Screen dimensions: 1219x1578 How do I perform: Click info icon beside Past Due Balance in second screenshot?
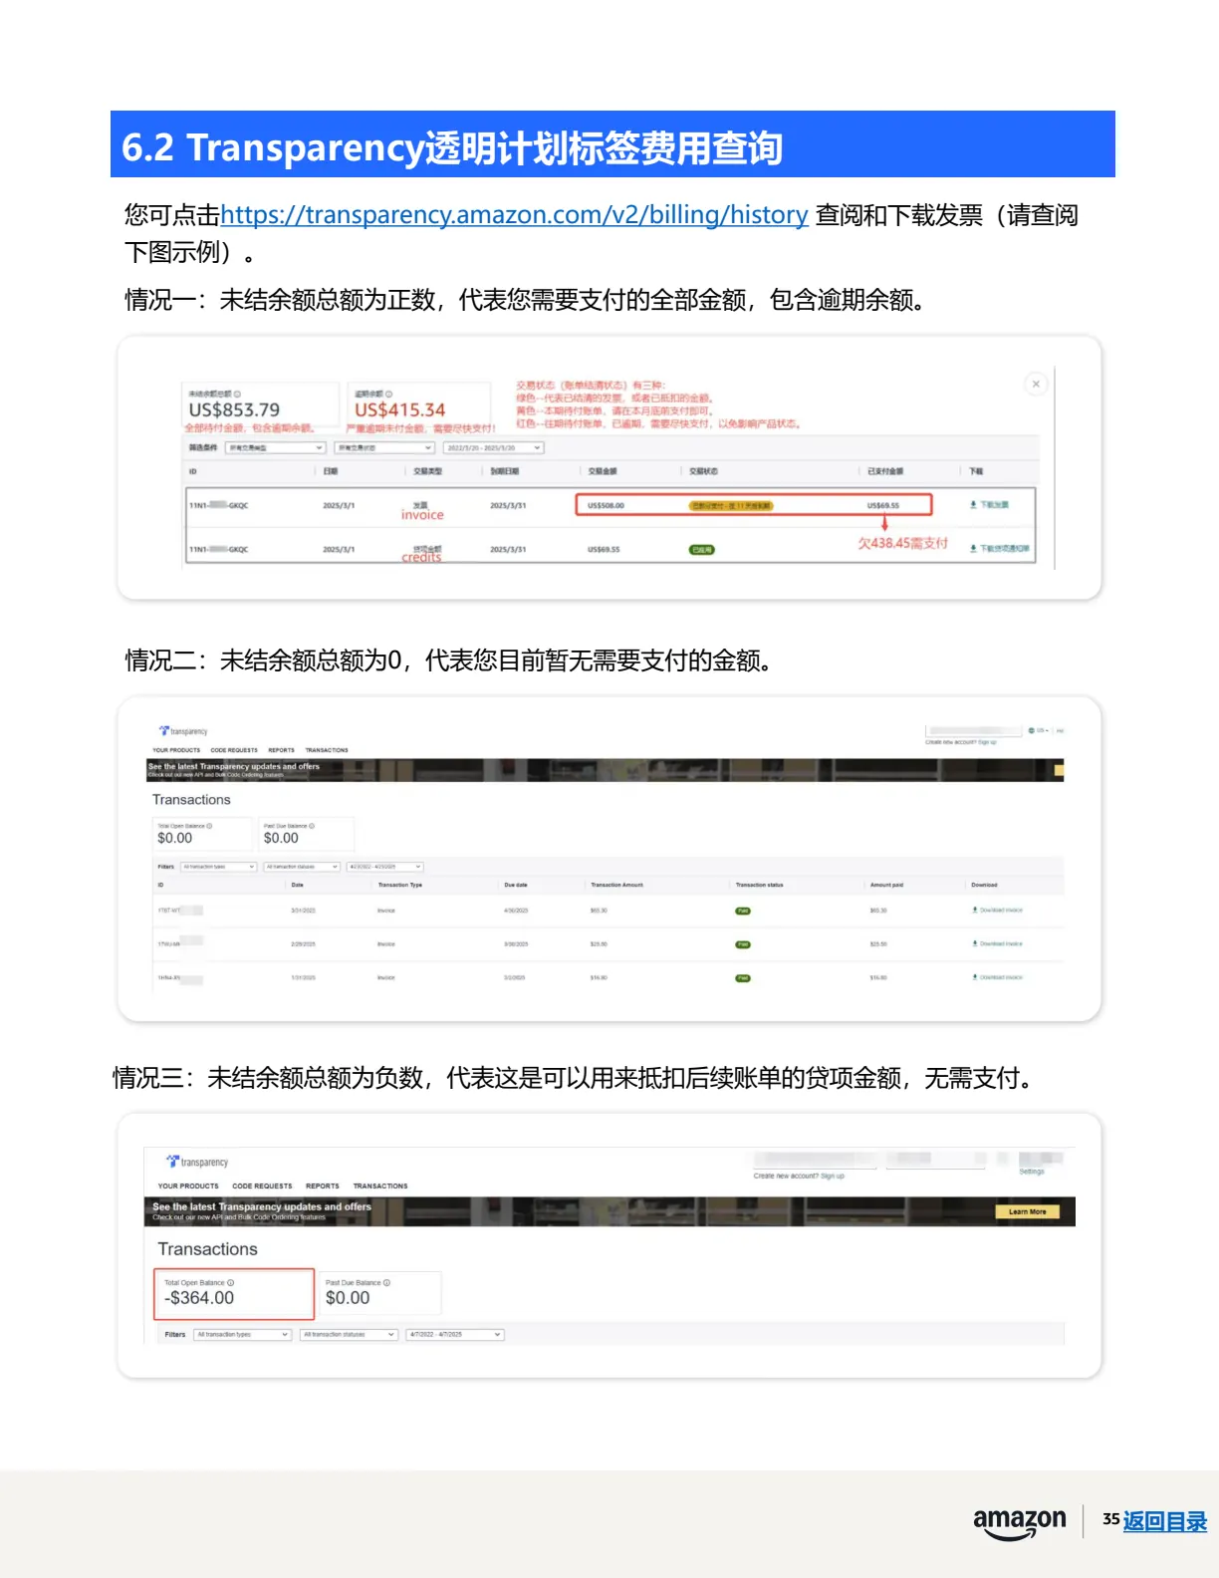[x=312, y=826]
